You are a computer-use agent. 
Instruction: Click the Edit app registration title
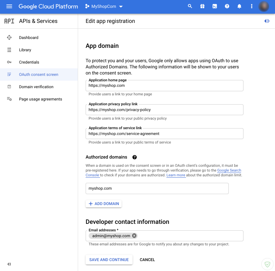coord(110,21)
